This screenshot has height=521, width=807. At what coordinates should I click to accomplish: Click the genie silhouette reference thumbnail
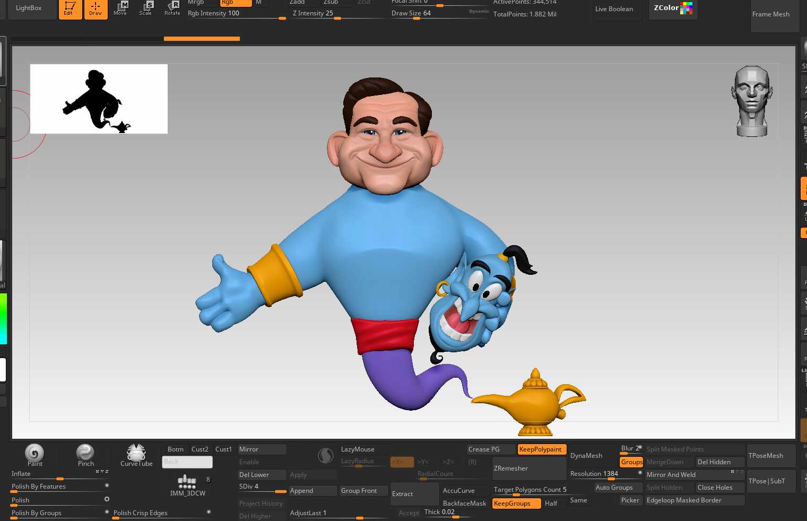[x=99, y=99]
